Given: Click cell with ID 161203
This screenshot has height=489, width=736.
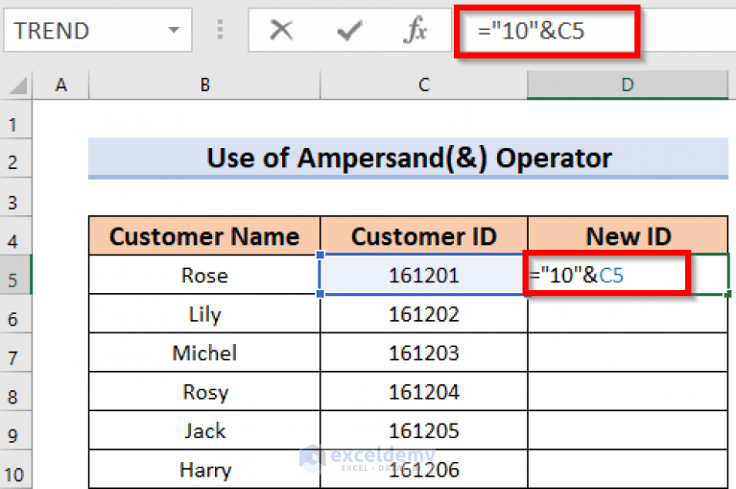Looking at the screenshot, I should [x=424, y=353].
